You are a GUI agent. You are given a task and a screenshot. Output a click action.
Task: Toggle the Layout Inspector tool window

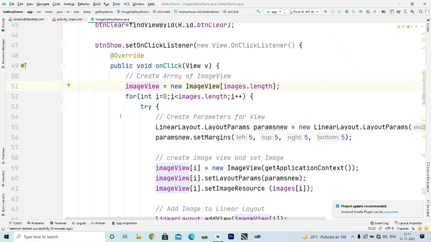409,223
